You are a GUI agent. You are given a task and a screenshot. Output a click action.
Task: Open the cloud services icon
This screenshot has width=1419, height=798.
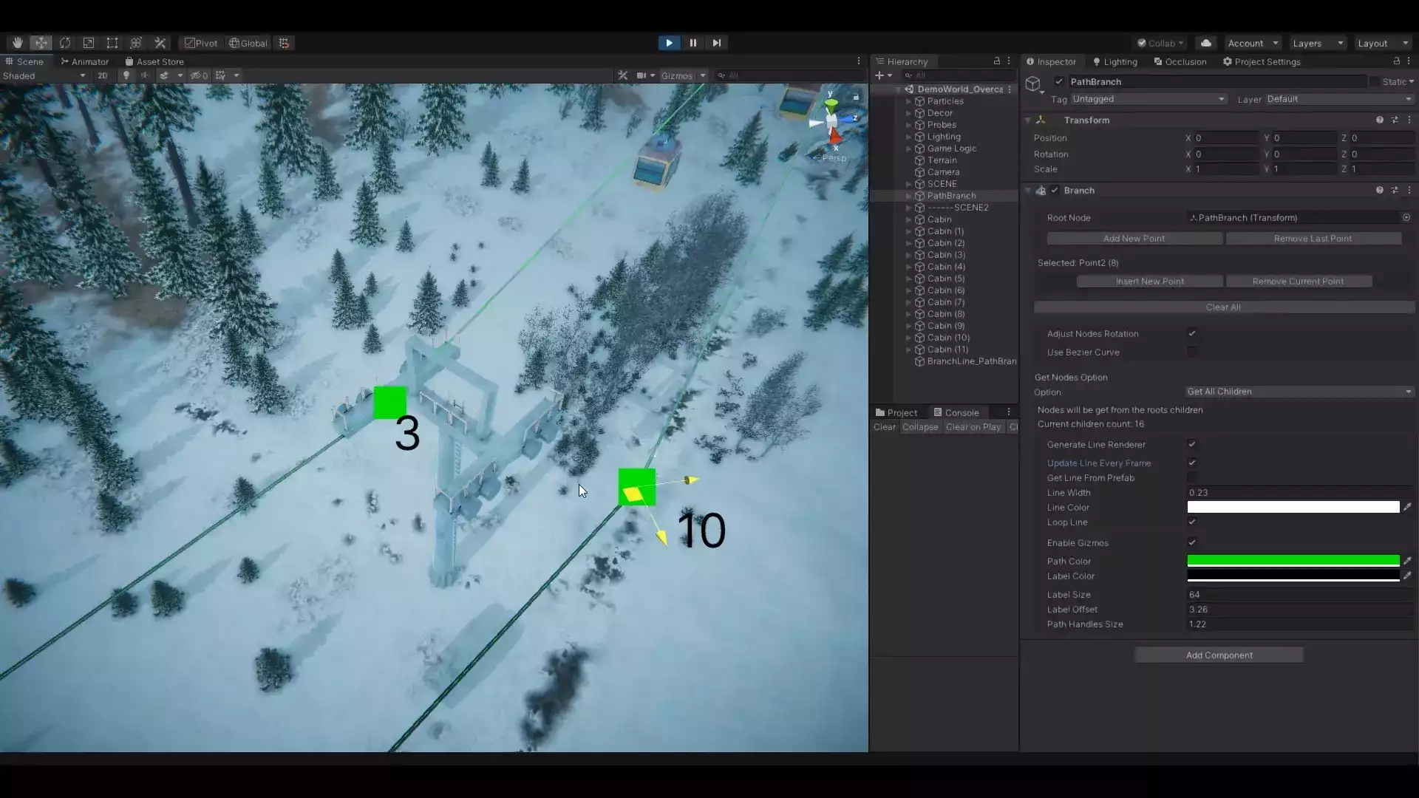[x=1206, y=43]
